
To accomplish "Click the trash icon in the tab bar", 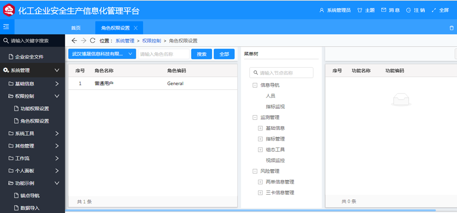I will pos(452,28).
